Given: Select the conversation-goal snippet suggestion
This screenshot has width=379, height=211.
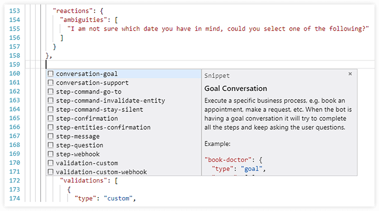Looking at the screenshot, I should (x=124, y=73).
